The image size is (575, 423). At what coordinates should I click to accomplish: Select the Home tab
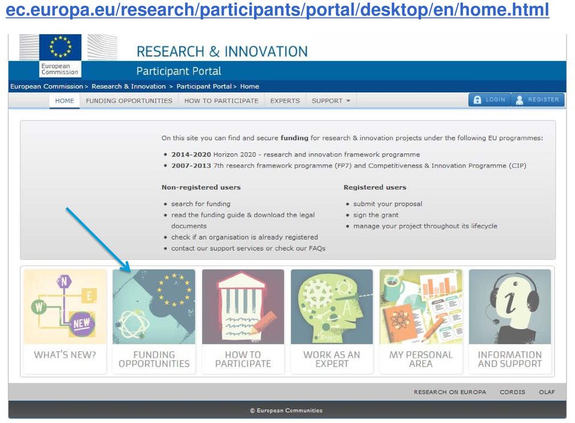coord(65,101)
